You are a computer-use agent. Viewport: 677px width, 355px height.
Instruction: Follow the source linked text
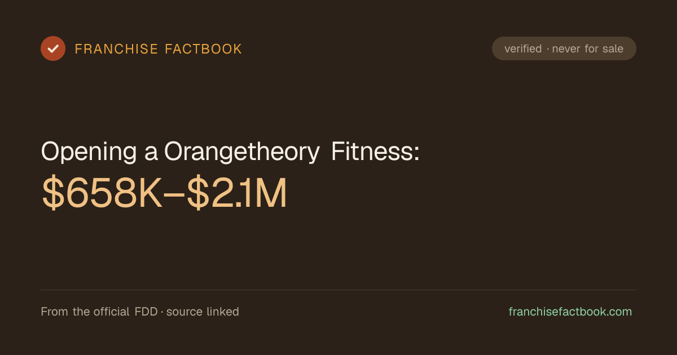[x=203, y=312]
